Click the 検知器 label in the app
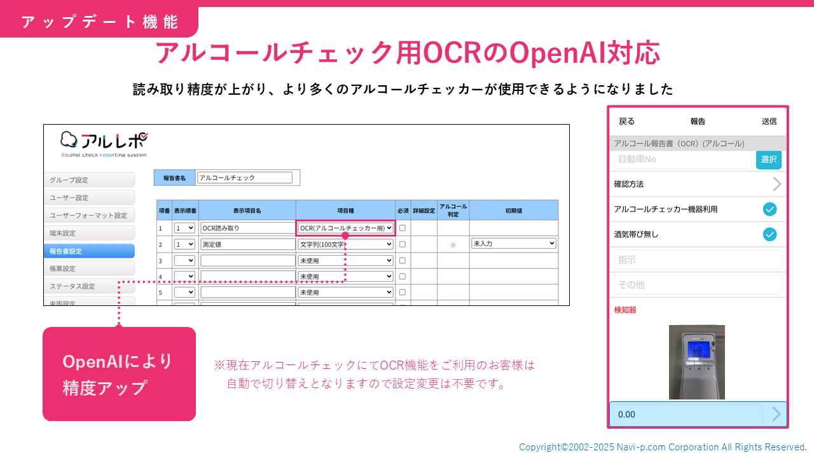Screen dimensions: 814x458 point(625,310)
